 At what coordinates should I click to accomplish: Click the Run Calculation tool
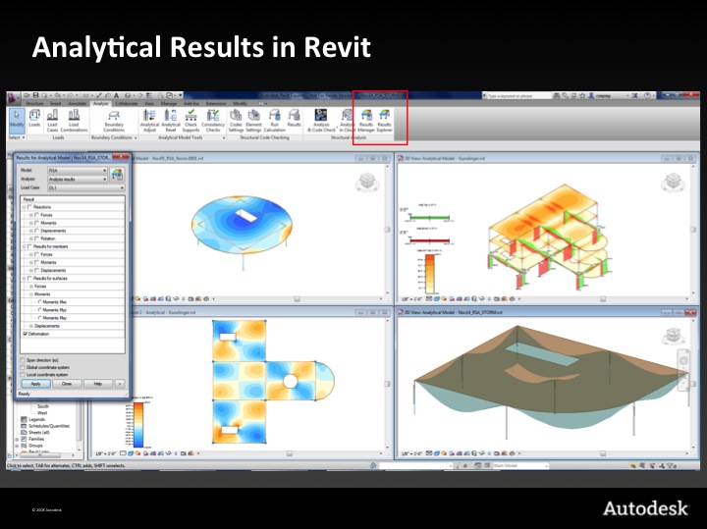click(x=274, y=121)
